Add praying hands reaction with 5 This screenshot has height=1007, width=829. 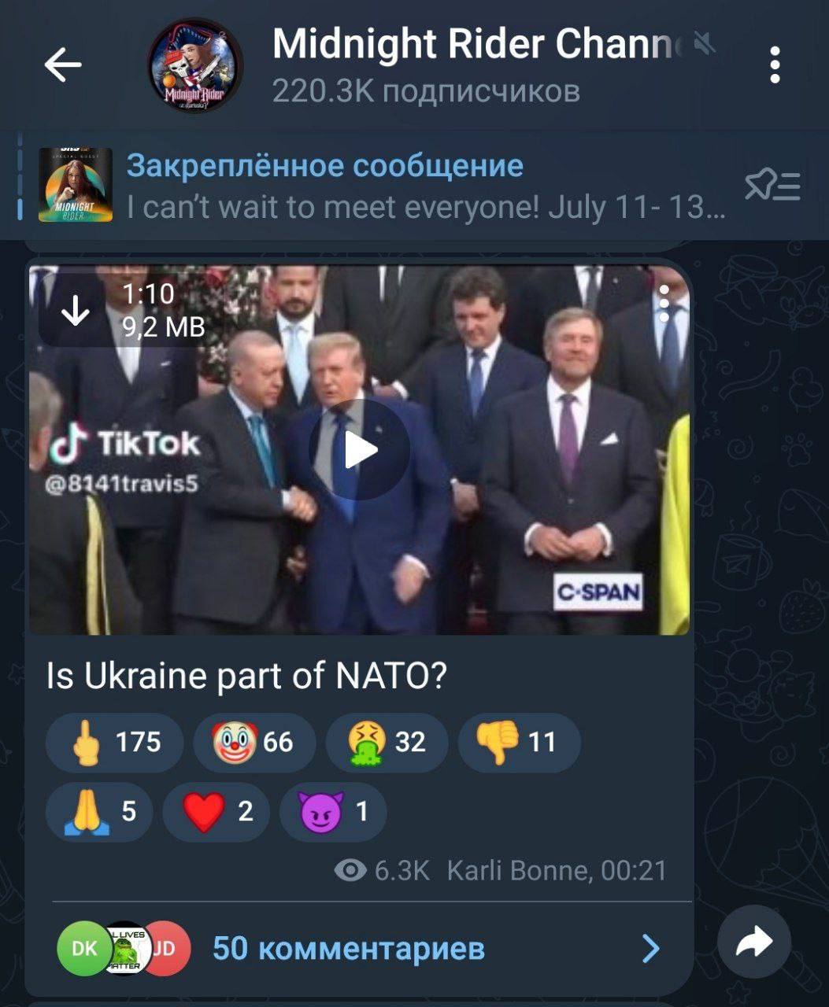99,812
